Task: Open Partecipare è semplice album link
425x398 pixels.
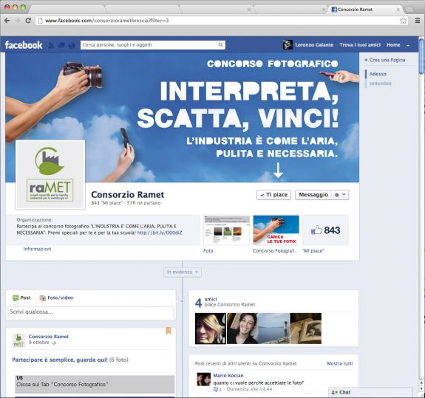Action: 60,360
